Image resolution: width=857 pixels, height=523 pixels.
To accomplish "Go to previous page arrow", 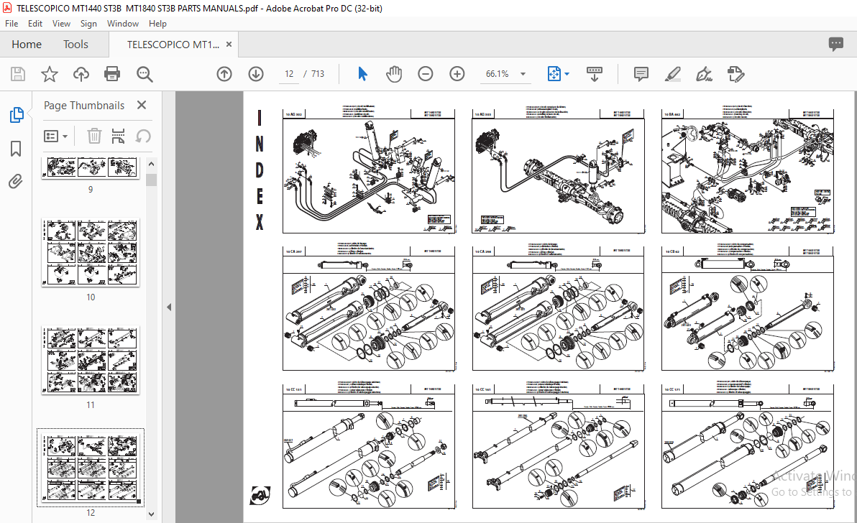I will (224, 74).
